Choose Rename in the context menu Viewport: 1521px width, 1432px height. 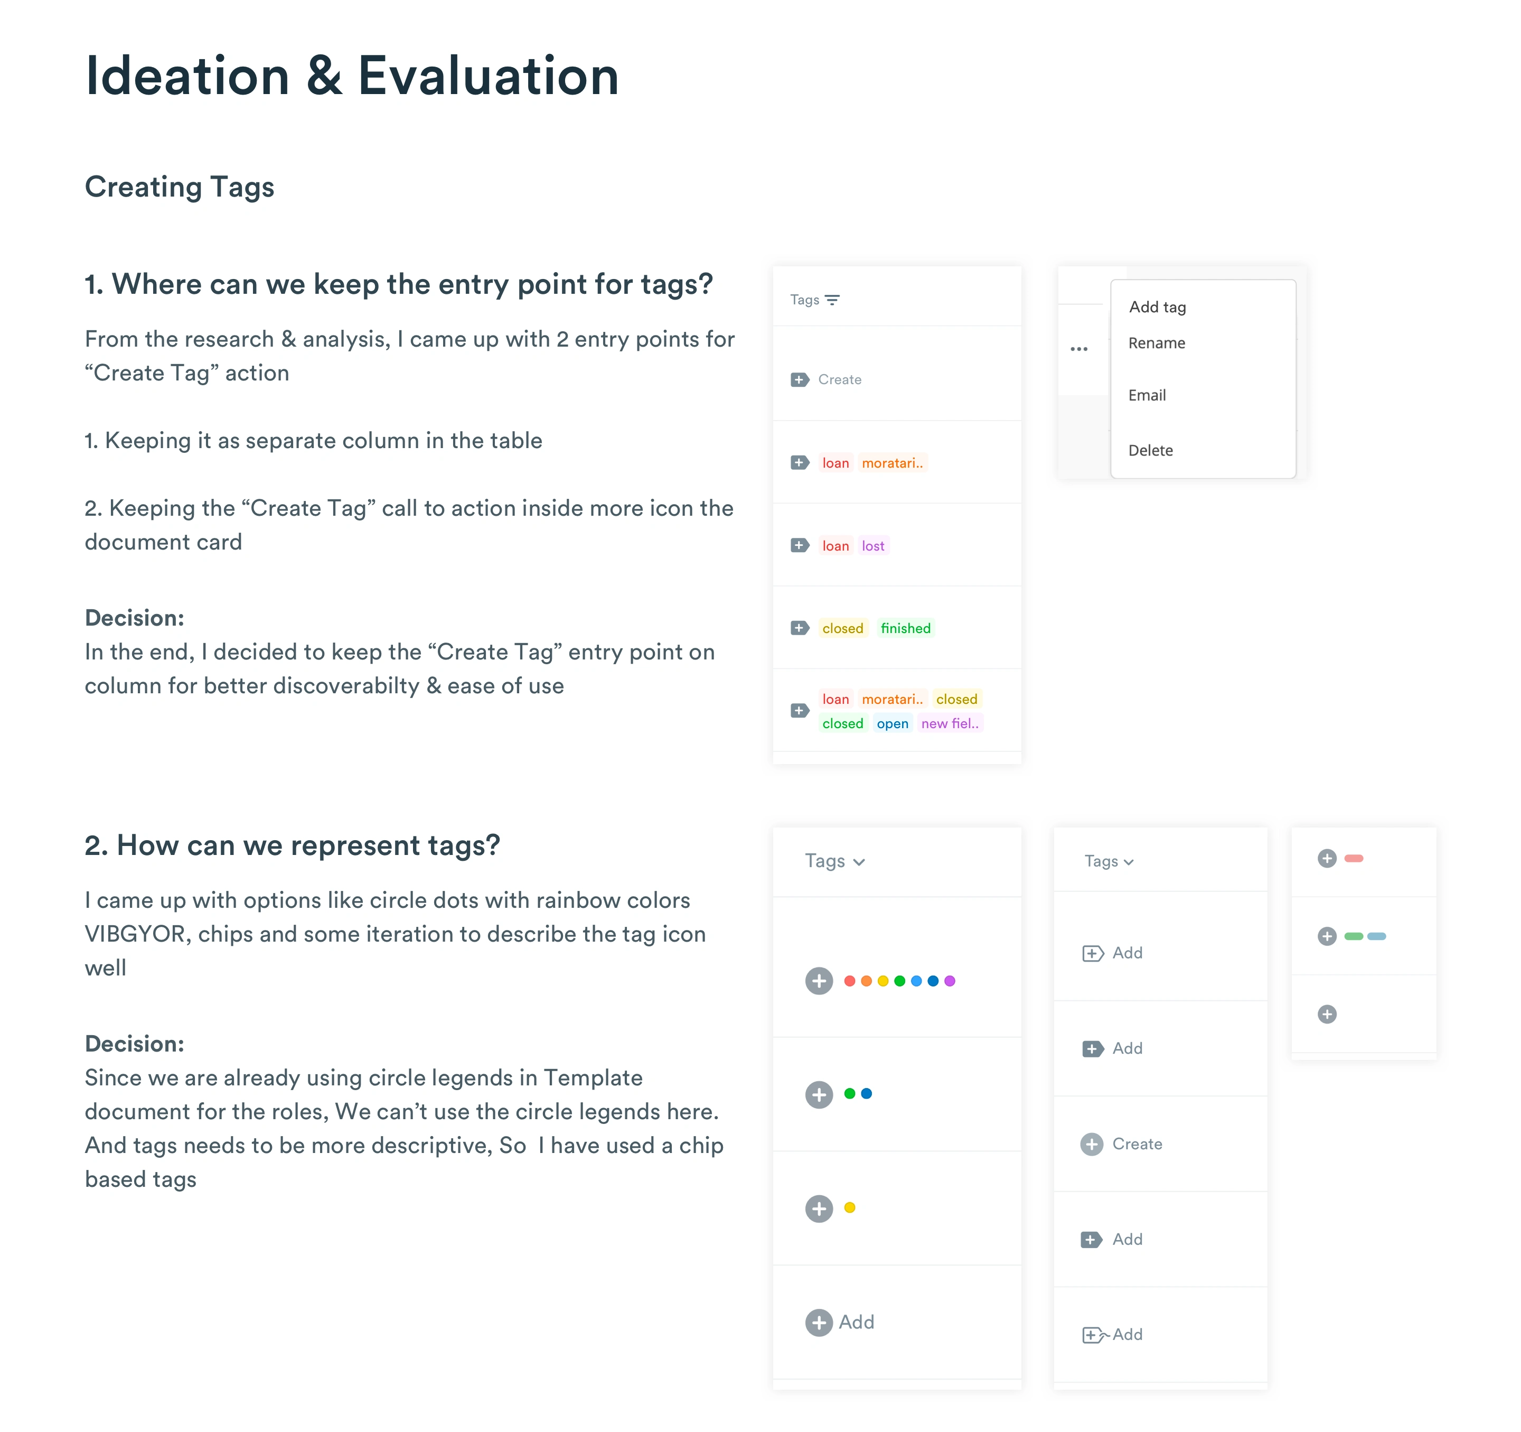click(x=1157, y=343)
